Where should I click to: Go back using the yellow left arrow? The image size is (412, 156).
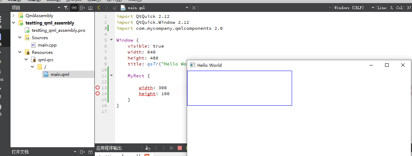pyautogui.click(x=99, y=8)
